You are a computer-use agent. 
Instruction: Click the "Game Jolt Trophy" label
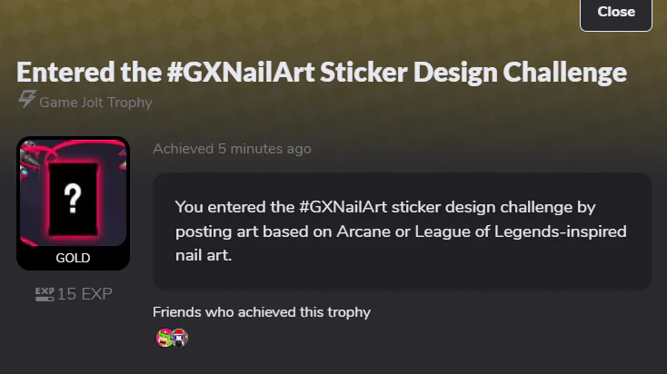pos(95,102)
